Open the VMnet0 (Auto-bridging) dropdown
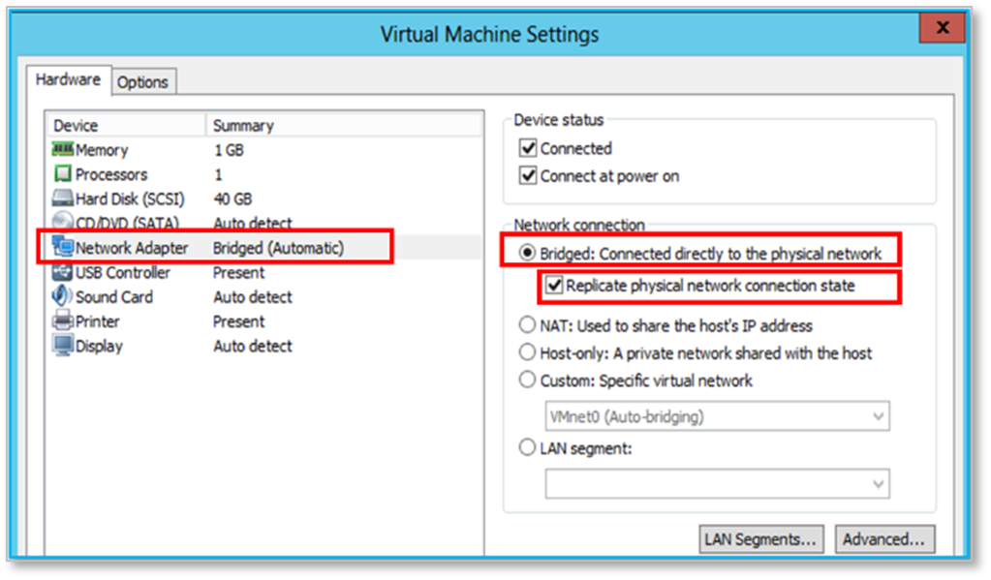This screenshot has height=580, width=991. coord(716,416)
